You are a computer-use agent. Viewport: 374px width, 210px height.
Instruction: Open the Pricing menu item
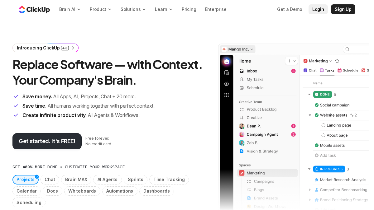pos(189,9)
